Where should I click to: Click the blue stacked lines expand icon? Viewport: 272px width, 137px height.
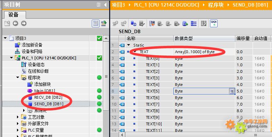click(194, 23)
